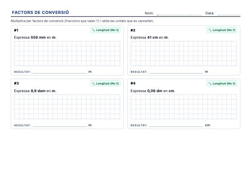The width and height of the screenshot is (251, 173).
Task: Click the grid work area of exercise #3
Action: 67,107
